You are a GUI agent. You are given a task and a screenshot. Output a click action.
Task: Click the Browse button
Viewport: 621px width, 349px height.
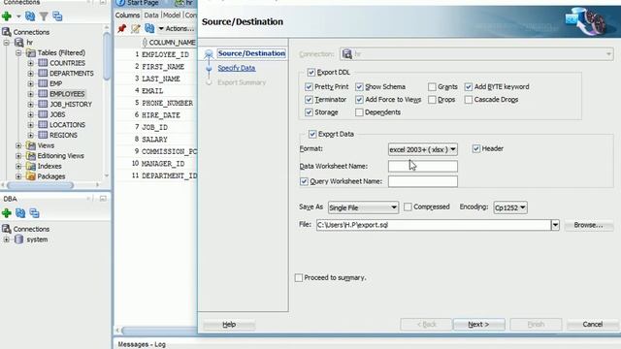pos(589,225)
